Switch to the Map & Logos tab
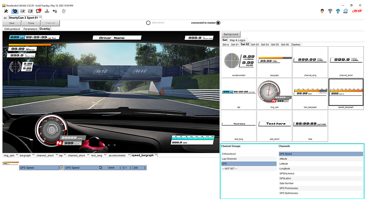Screen dimensions: 369x205 [x=238, y=40]
